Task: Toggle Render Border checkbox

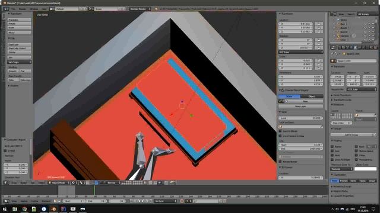Action: (280, 162)
